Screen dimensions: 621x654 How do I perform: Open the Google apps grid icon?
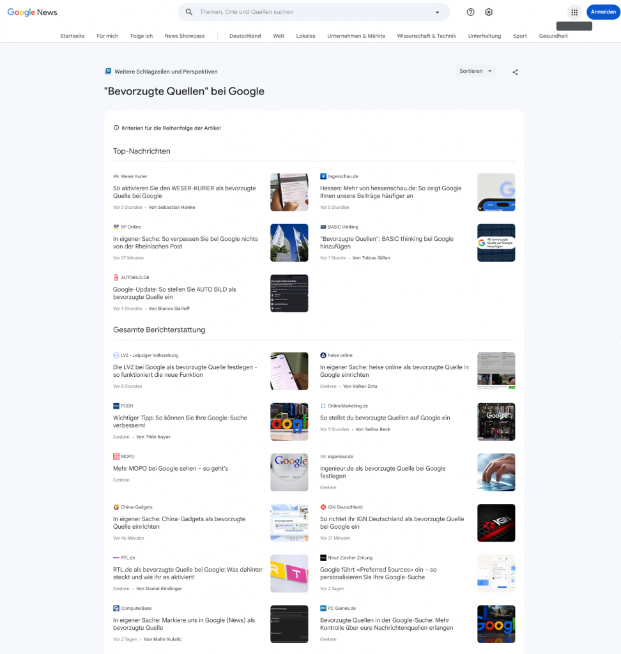coord(574,12)
